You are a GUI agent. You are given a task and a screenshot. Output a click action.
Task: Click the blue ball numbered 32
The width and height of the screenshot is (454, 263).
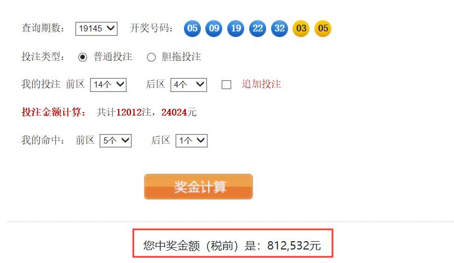point(280,28)
